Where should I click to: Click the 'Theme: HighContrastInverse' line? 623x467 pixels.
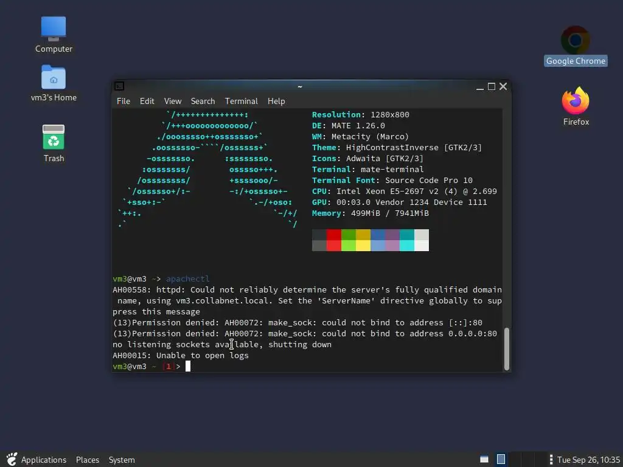point(397,148)
